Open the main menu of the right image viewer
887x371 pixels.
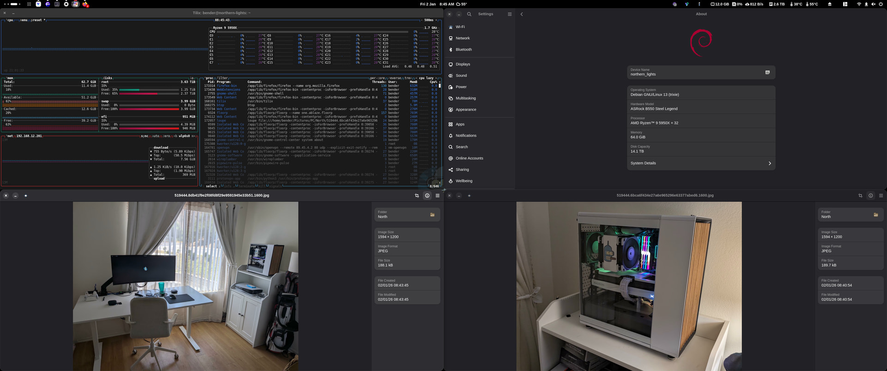(x=881, y=196)
